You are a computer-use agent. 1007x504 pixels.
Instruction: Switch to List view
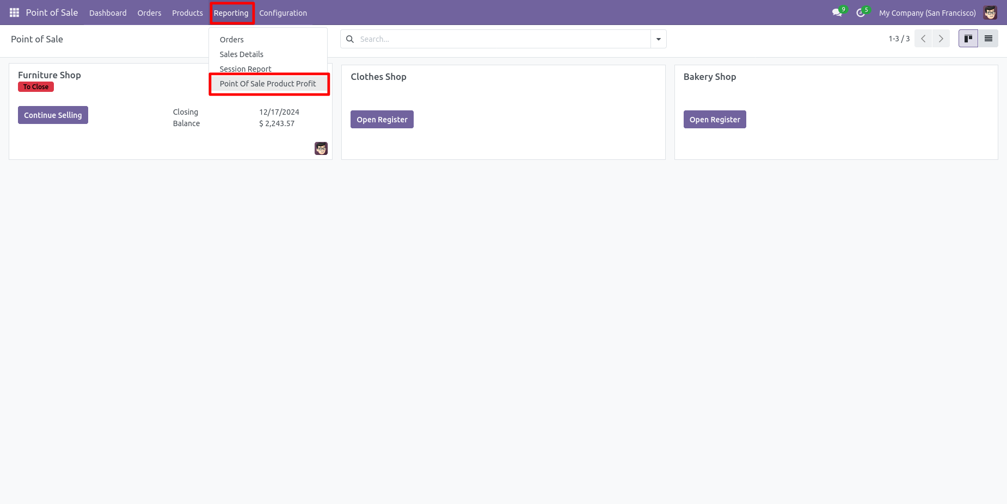click(988, 39)
